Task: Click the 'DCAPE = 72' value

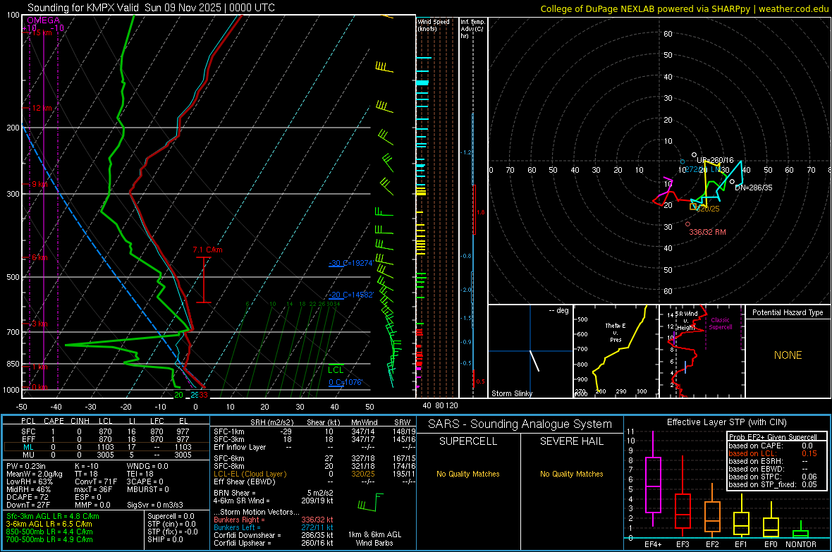Action: pyautogui.click(x=27, y=497)
